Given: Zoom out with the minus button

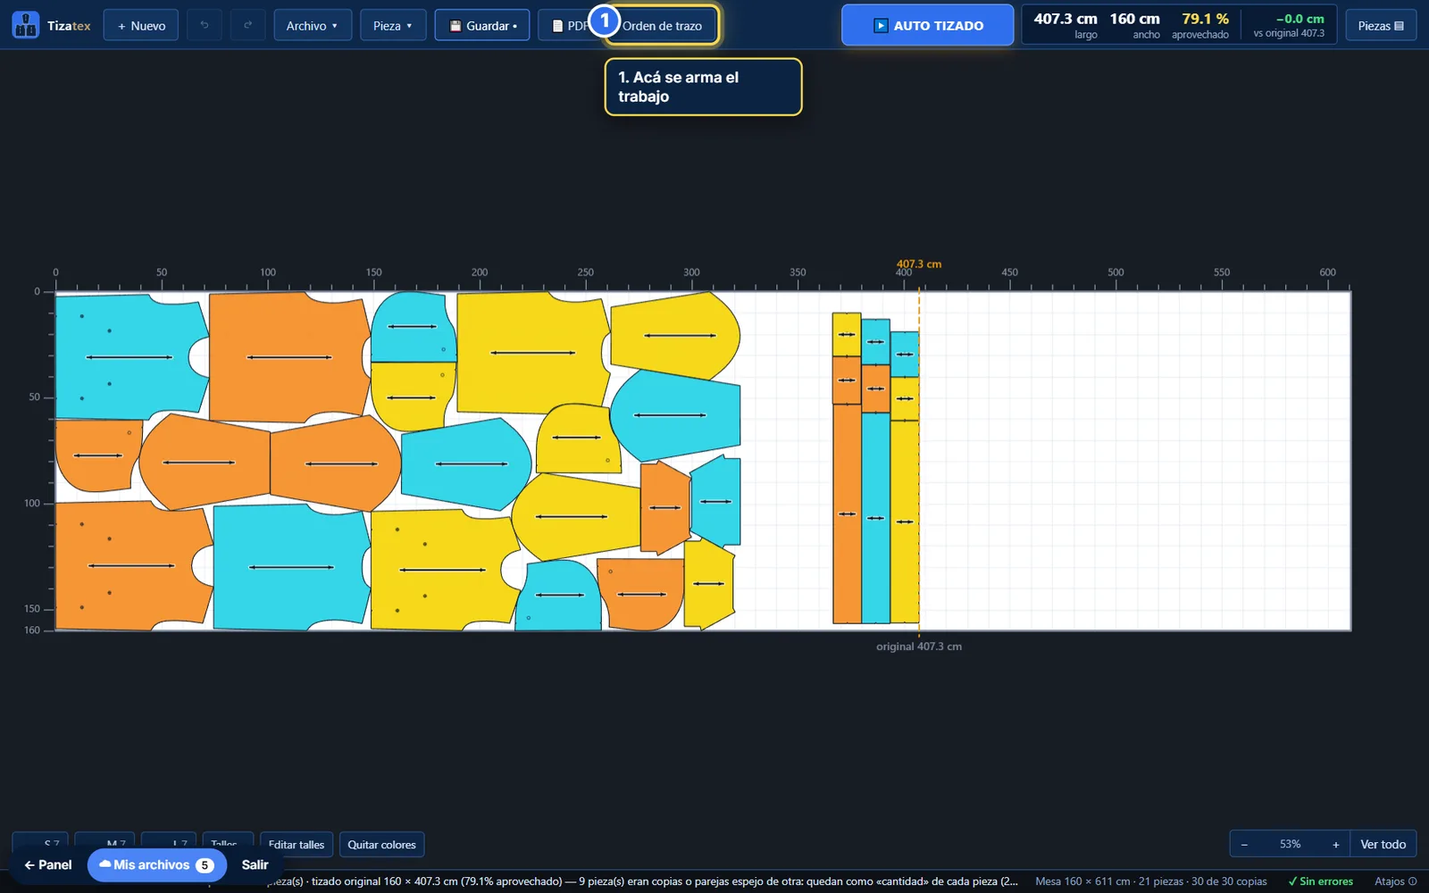Looking at the screenshot, I should pos(1244,844).
